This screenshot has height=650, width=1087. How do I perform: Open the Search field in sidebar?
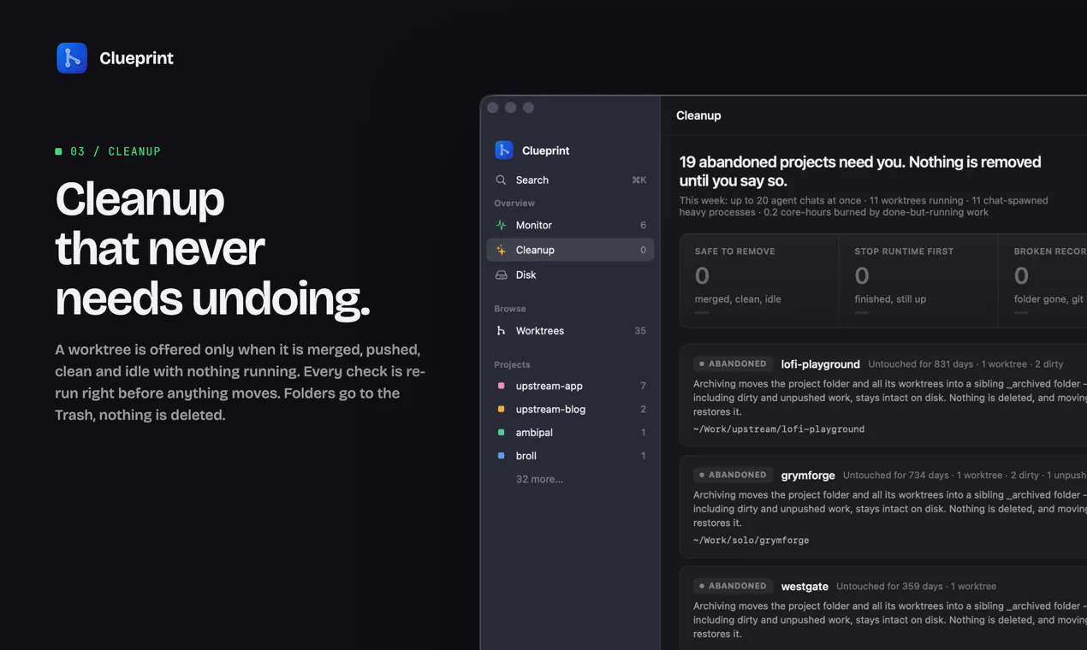tap(570, 180)
